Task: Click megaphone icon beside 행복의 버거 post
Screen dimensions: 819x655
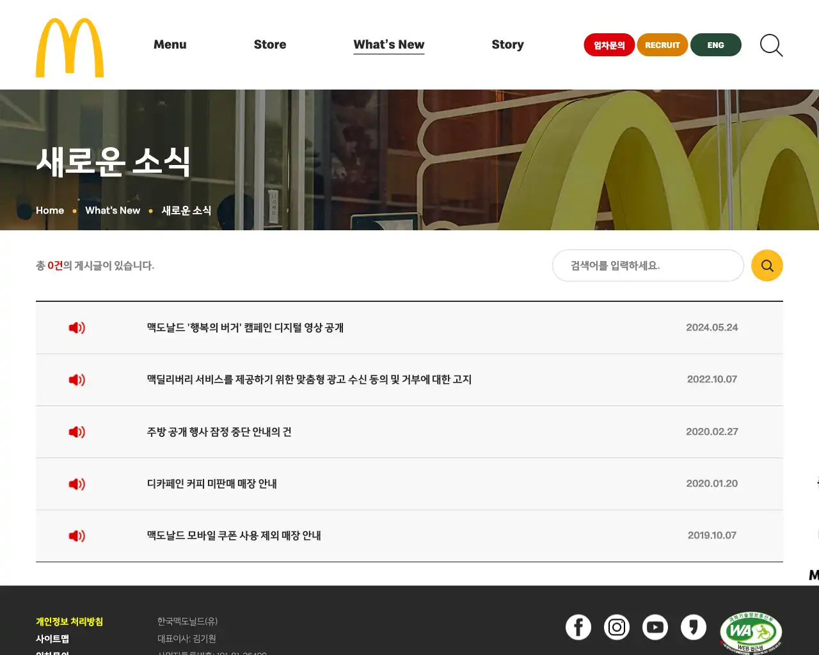Action: point(77,327)
